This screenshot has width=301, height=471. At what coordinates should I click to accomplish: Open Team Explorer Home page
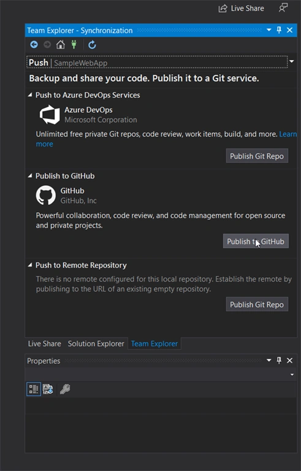coord(60,45)
